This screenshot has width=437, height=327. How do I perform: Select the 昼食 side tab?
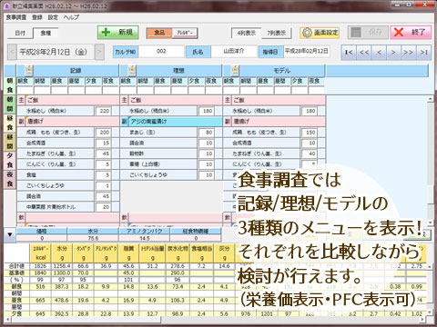tap(10, 124)
